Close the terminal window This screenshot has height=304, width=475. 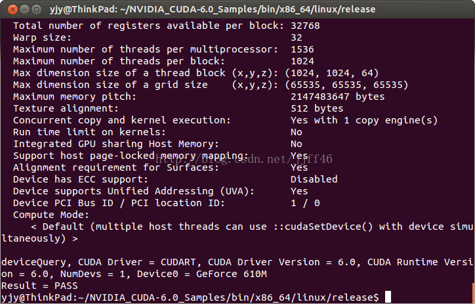[12, 9]
